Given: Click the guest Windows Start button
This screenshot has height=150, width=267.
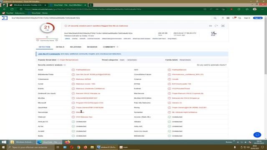Looking at the screenshot, I should (4, 142).
